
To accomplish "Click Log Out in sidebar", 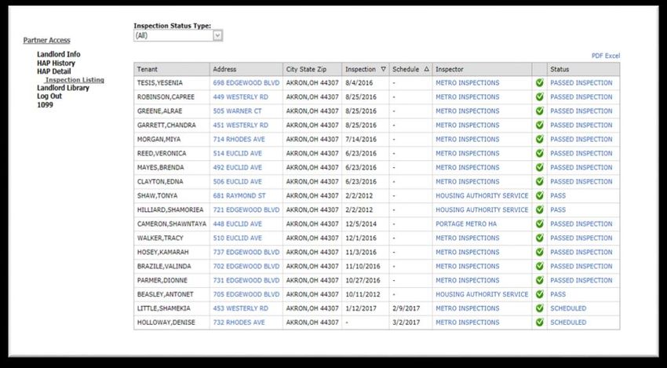I will pyautogui.click(x=49, y=97).
